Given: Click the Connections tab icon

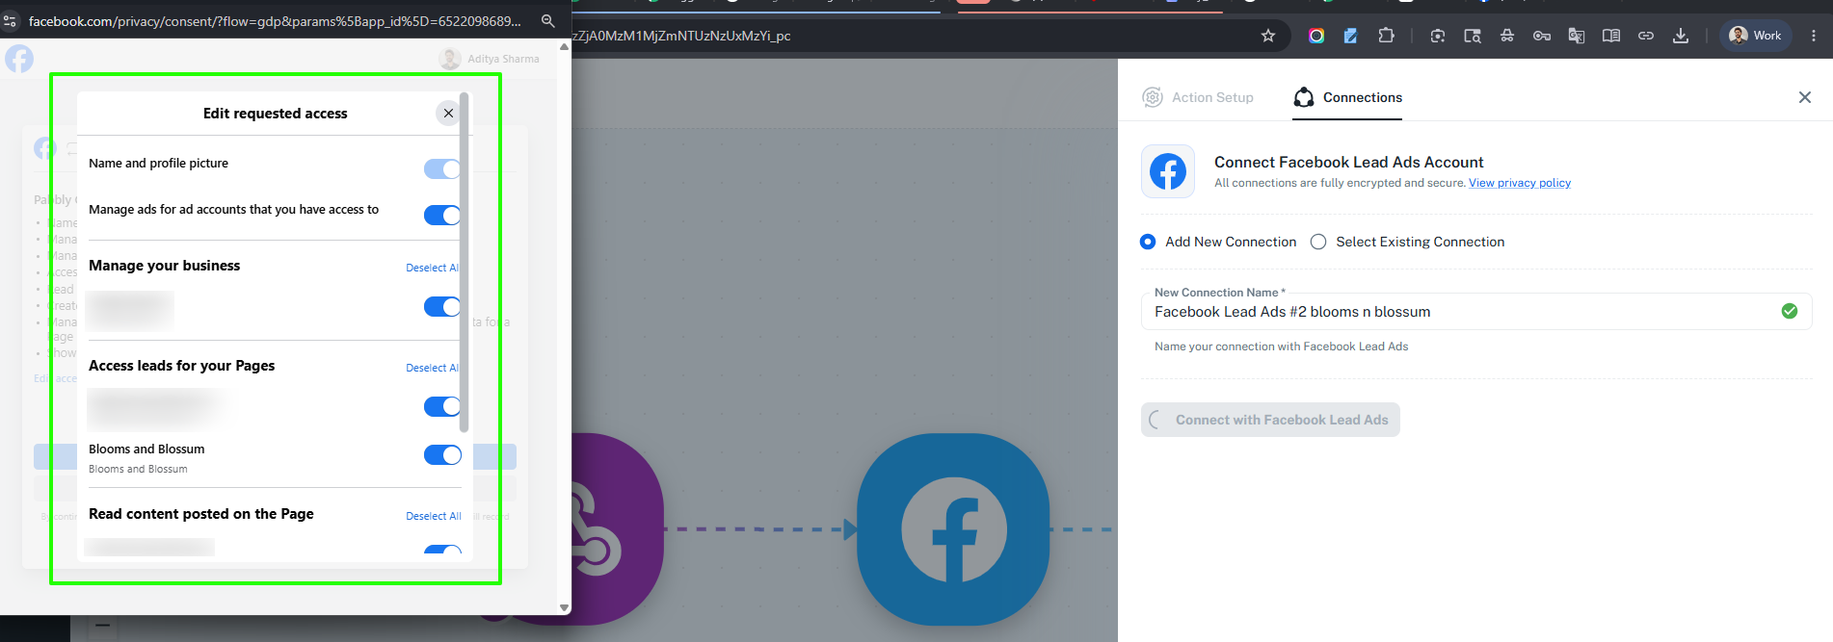Looking at the screenshot, I should coord(1304,97).
